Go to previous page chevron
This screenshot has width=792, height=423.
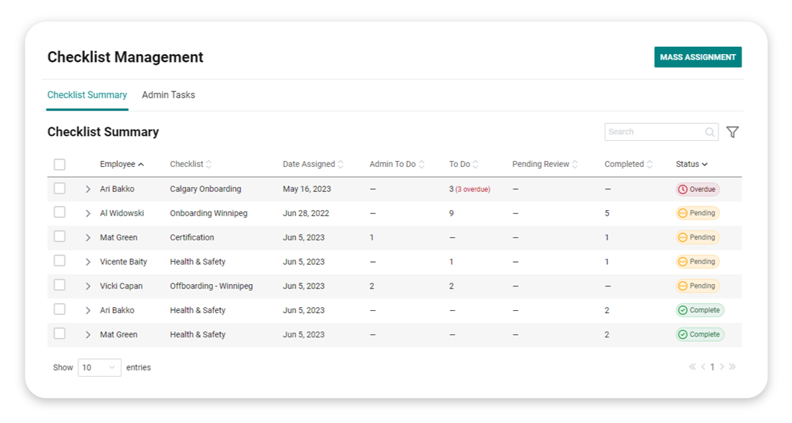click(x=702, y=367)
